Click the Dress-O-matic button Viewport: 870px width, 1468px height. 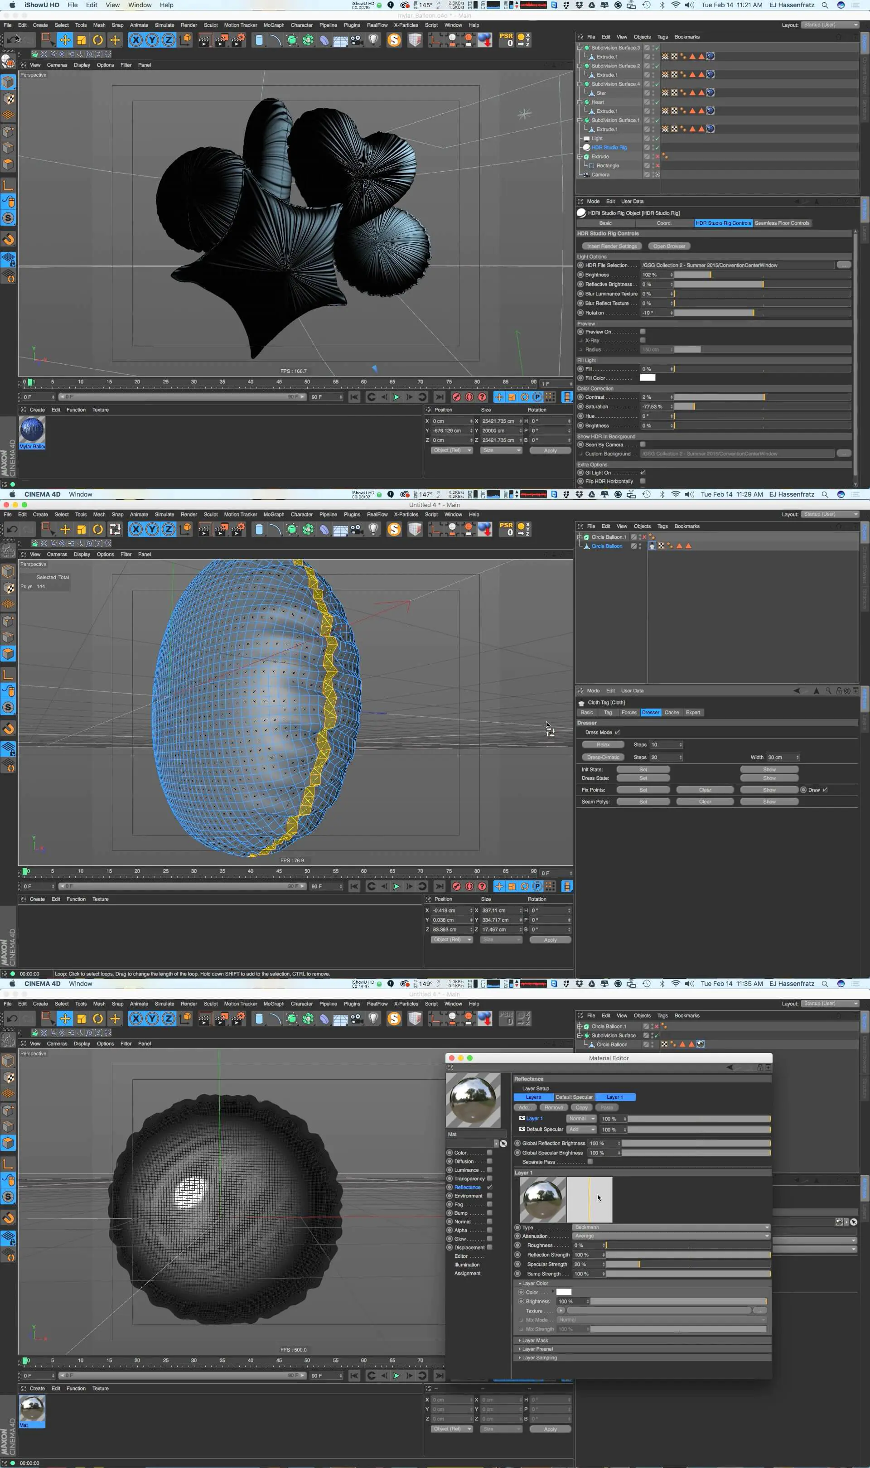tap(603, 757)
